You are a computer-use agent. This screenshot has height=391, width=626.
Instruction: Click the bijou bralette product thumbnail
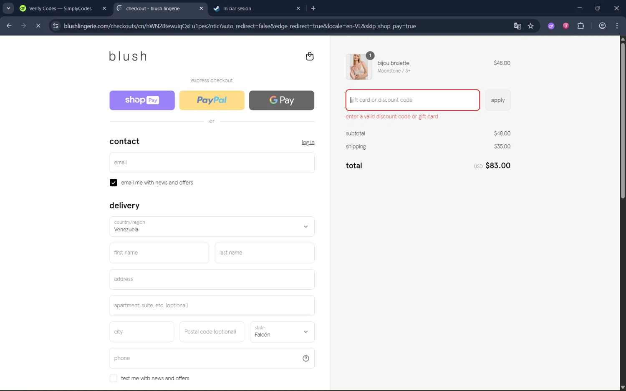point(359,67)
